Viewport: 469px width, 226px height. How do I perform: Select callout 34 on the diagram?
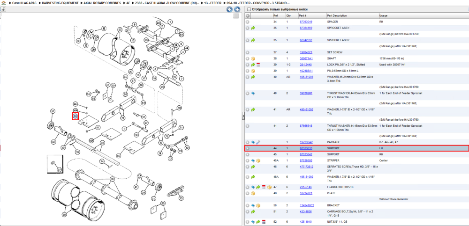click(x=143, y=192)
